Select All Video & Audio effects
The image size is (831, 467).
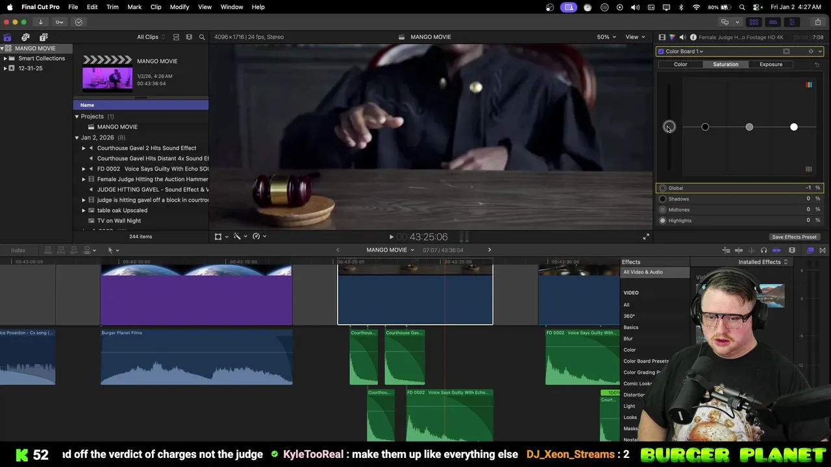[x=655, y=272]
